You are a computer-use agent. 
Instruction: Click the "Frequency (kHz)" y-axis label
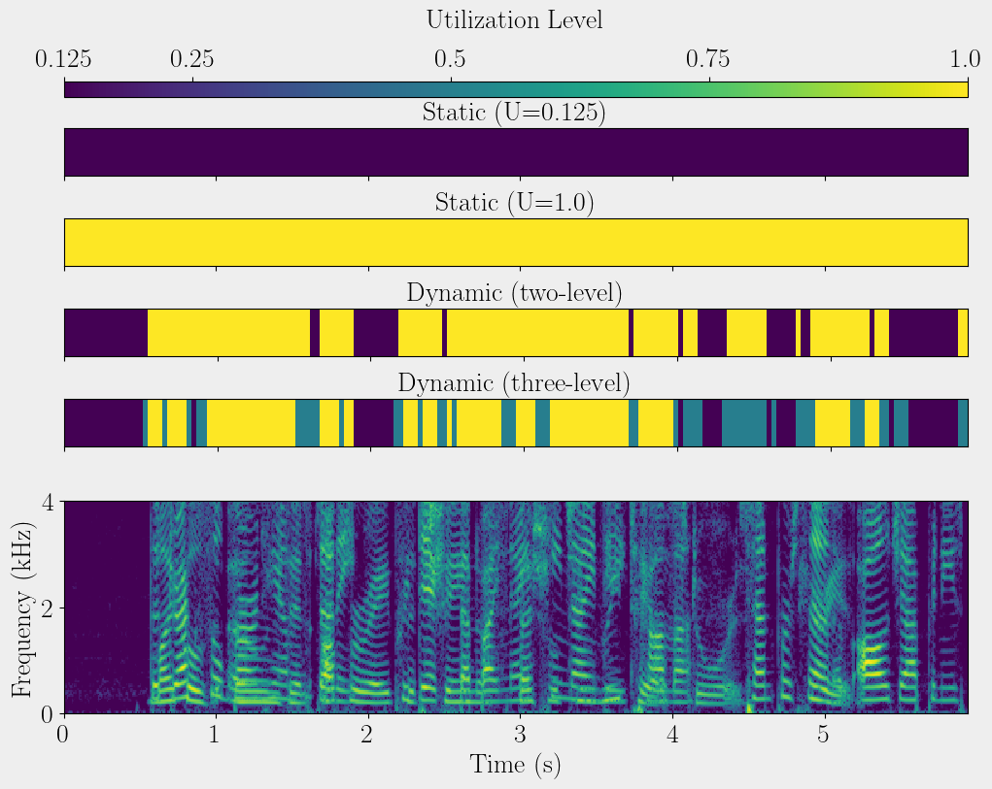[22, 608]
